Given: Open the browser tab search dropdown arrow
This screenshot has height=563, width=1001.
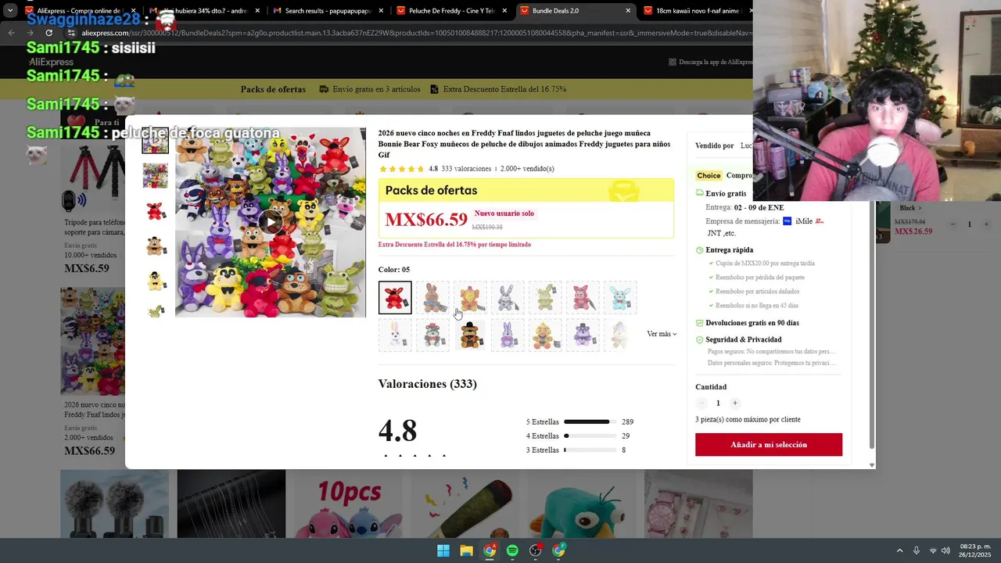Looking at the screenshot, I should [10, 11].
